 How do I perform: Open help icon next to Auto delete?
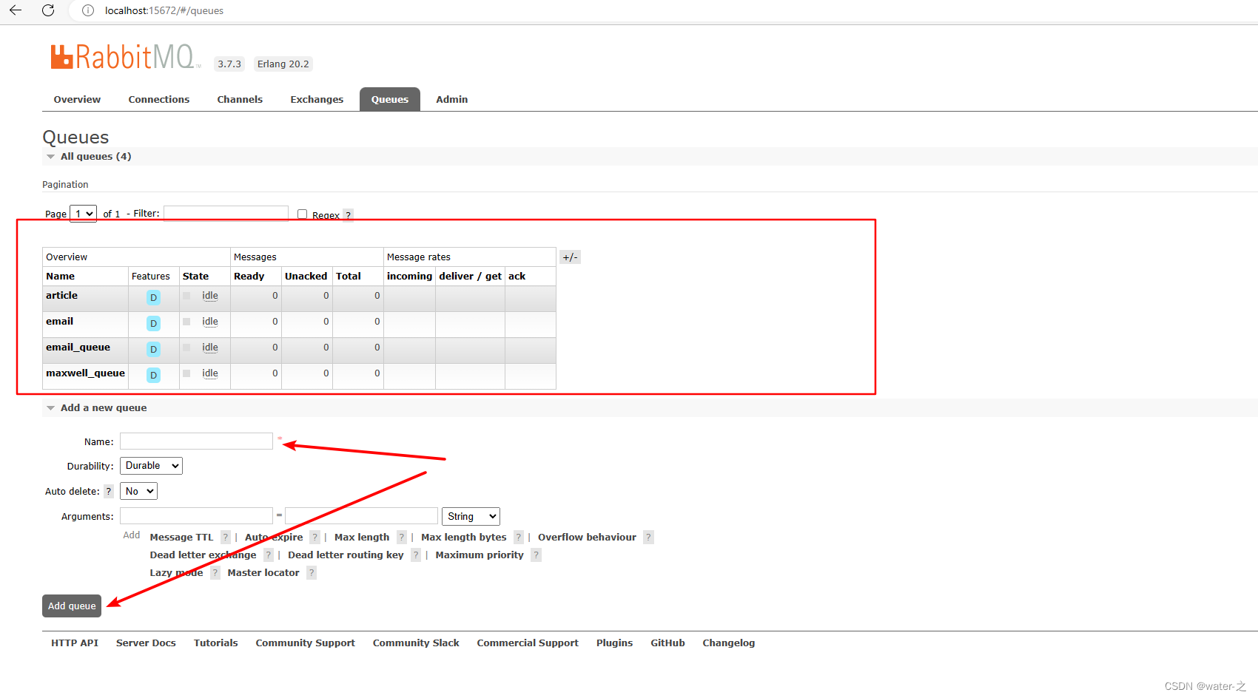point(109,491)
